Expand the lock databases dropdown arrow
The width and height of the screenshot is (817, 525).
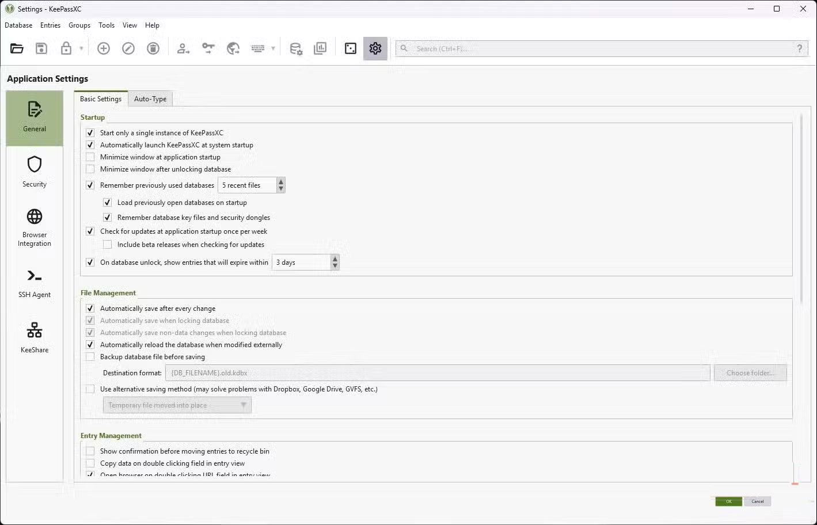[x=81, y=48]
